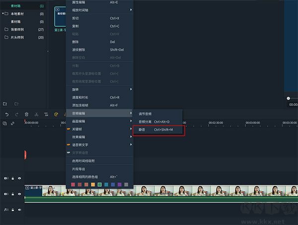Choose 速度和时长 Ctrl+R from the menu
This screenshot has width=298, height=225.
pos(100,98)
